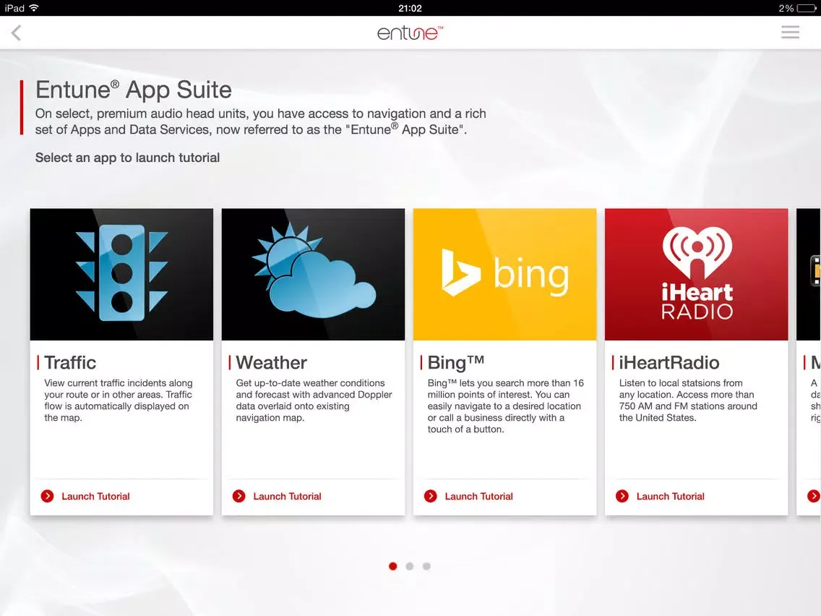Click the Traffic card title
The image size is (821, 616).
pyautogui.click(x=70, y=362)
